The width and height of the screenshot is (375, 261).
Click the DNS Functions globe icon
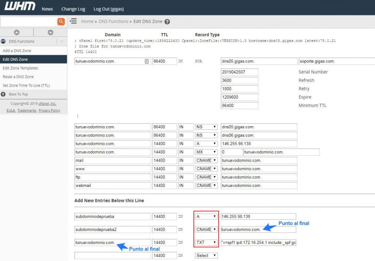[3, 42]
